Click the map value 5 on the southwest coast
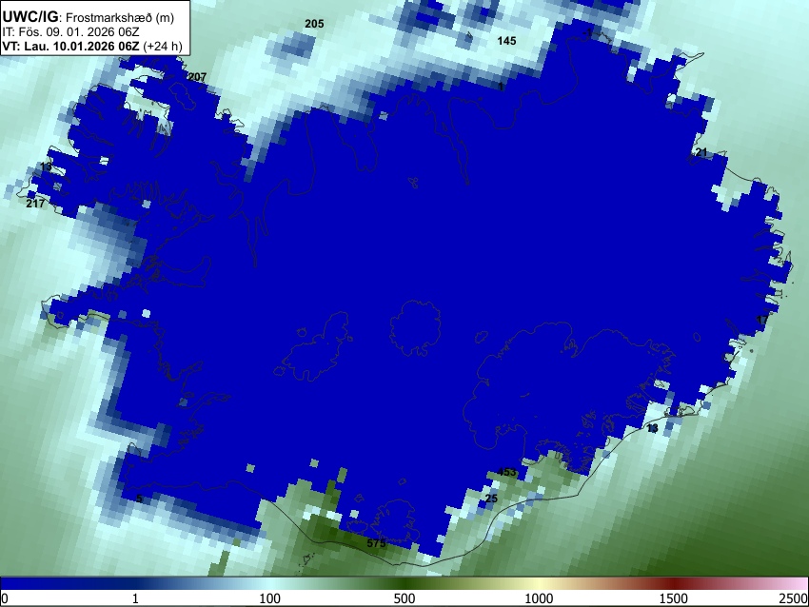809x607 pixels. [139, 499]
